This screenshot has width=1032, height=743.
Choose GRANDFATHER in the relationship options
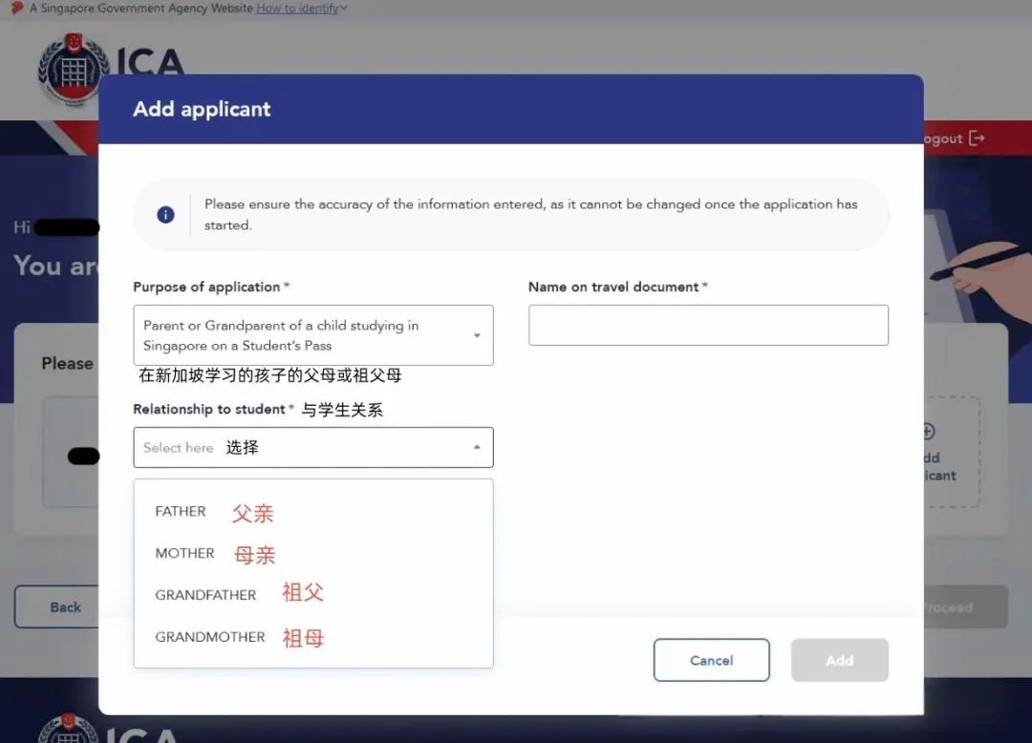205,595
